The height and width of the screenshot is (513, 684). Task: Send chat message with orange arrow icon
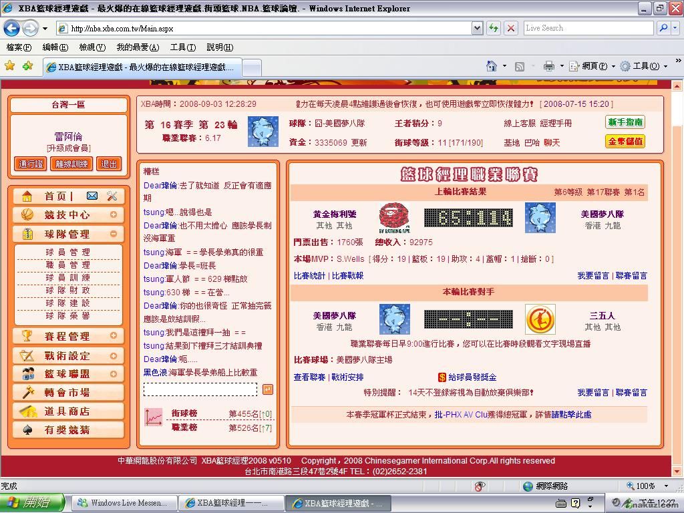268,389
